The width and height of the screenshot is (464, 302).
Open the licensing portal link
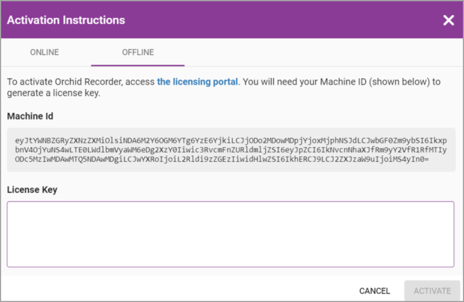click(x=198, y=82)
